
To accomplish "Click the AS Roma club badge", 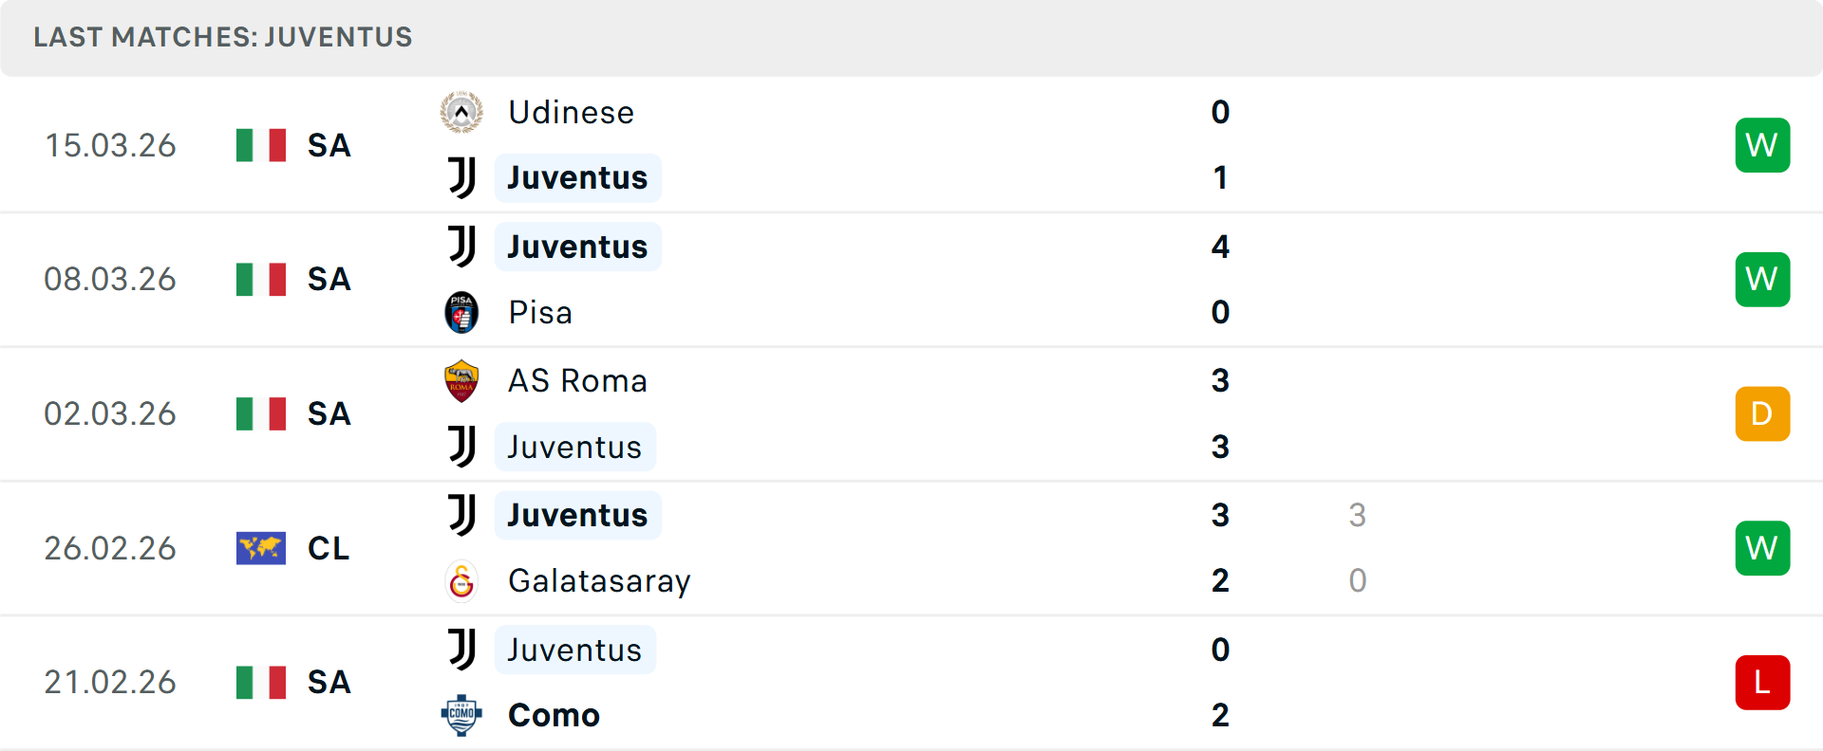I will click(461, 380).
